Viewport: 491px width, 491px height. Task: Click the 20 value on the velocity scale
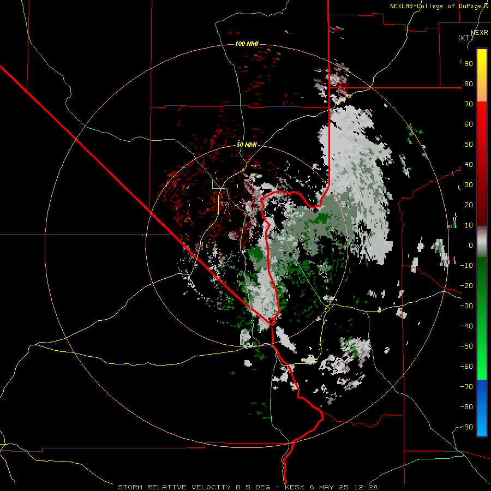click(x=469, y=205)
